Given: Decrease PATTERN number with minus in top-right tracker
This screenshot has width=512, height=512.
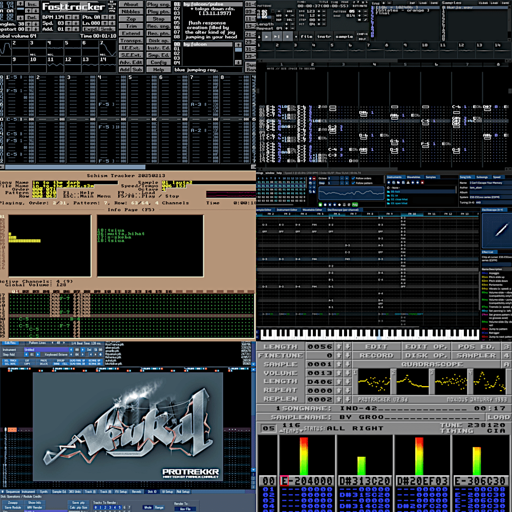Looking at the screenshot, I should tap(366, 11).
